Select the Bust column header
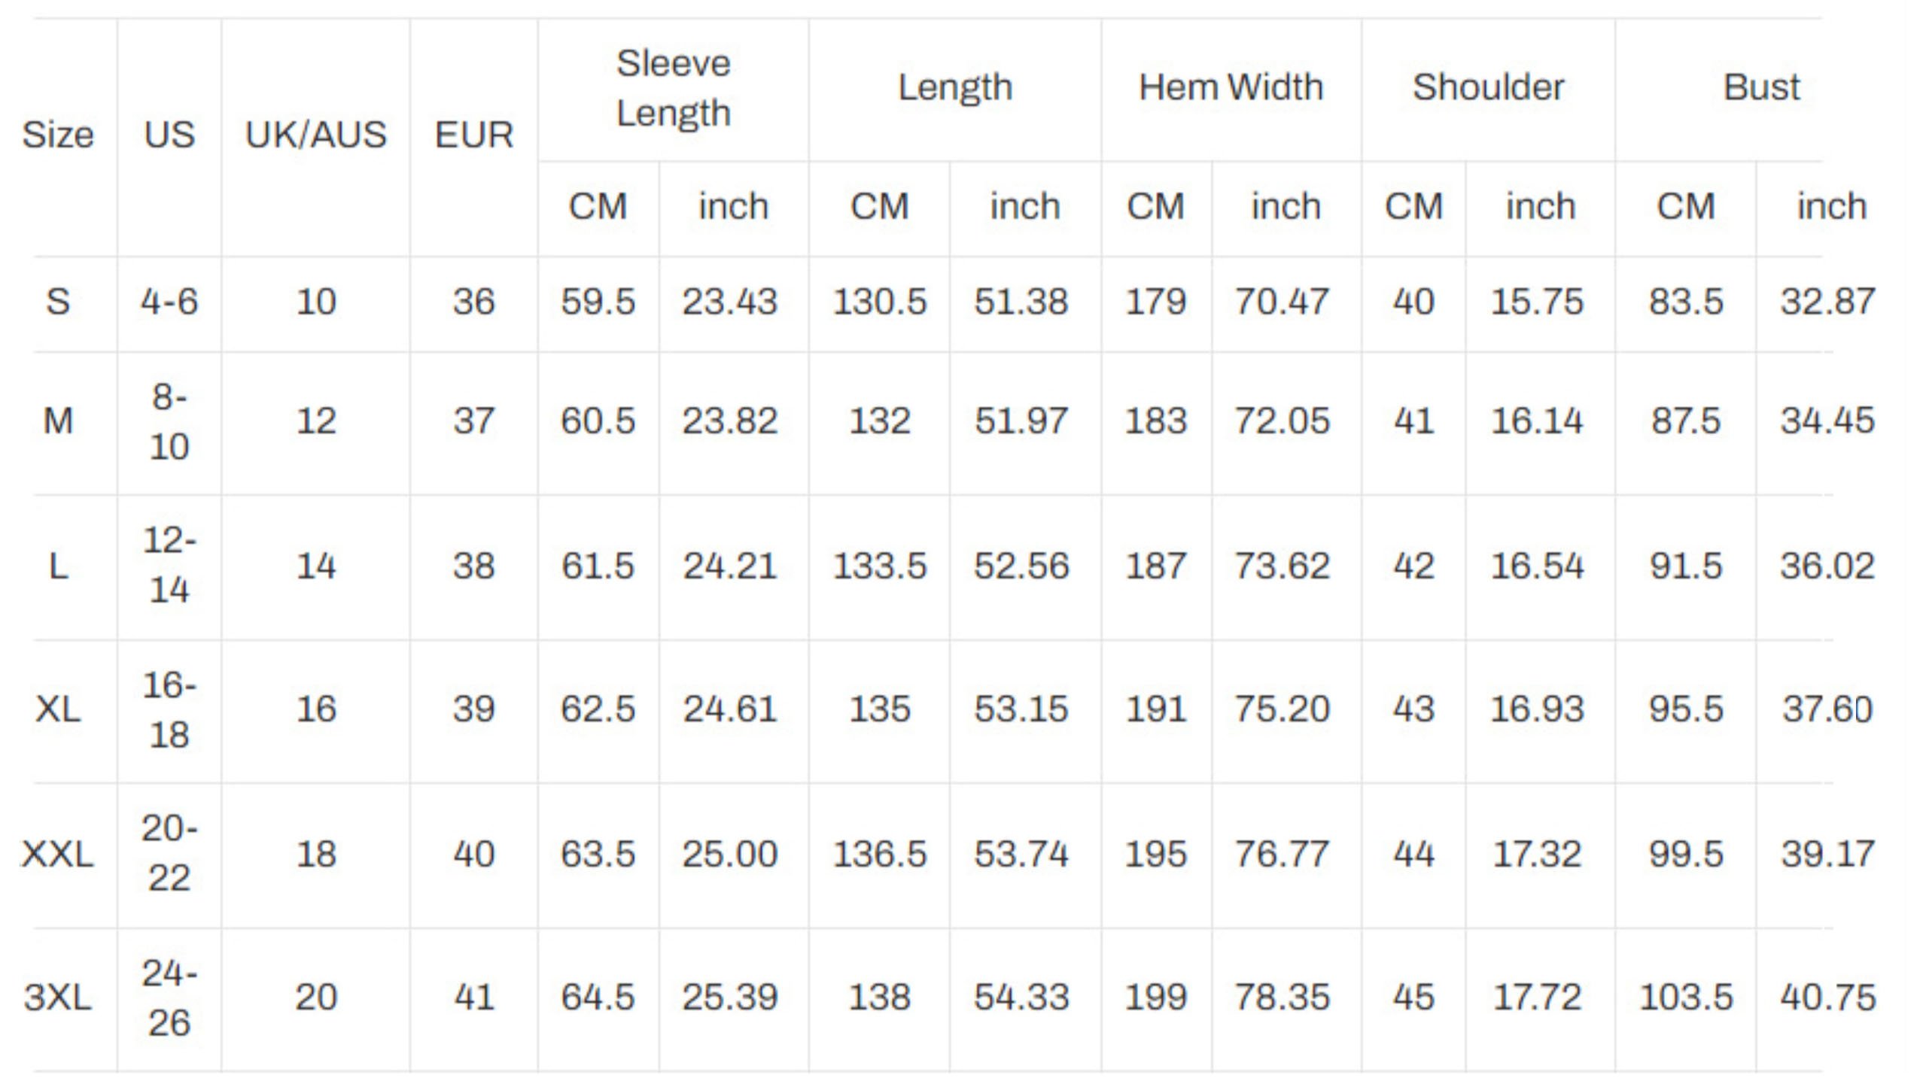This screenshot has height=1090, width=1923. click(x=1761, y=87)
